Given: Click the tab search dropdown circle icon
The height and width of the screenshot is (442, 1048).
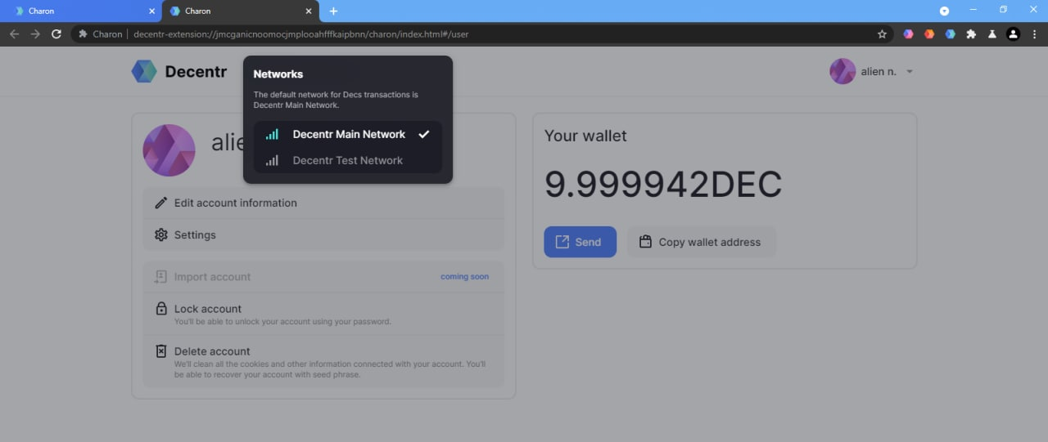Looking at the screenshot, I should (944, 11).
